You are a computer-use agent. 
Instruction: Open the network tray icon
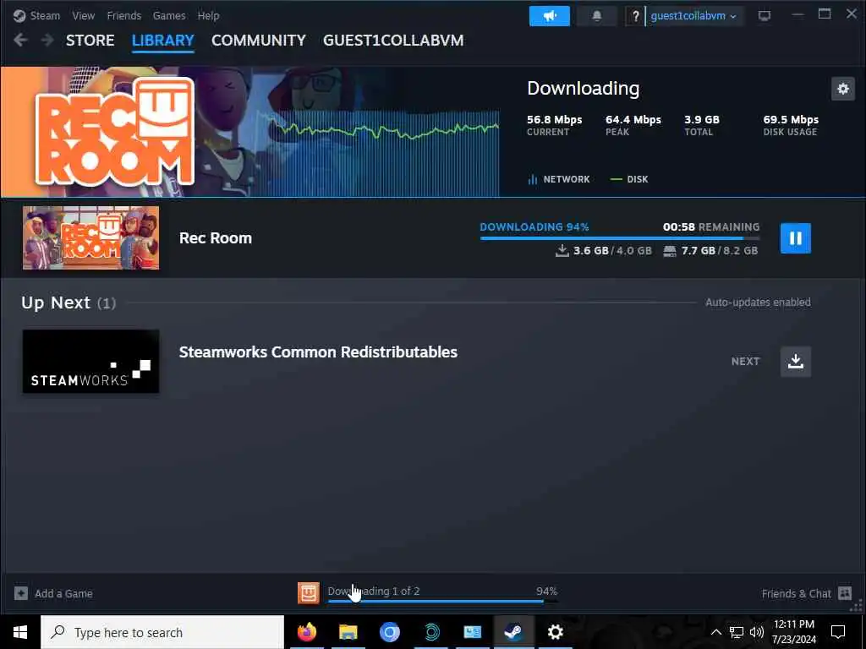(x=737, y=632)
